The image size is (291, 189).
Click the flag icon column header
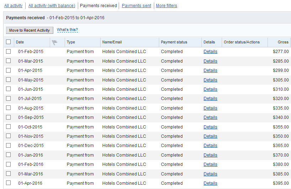(55, 43)
